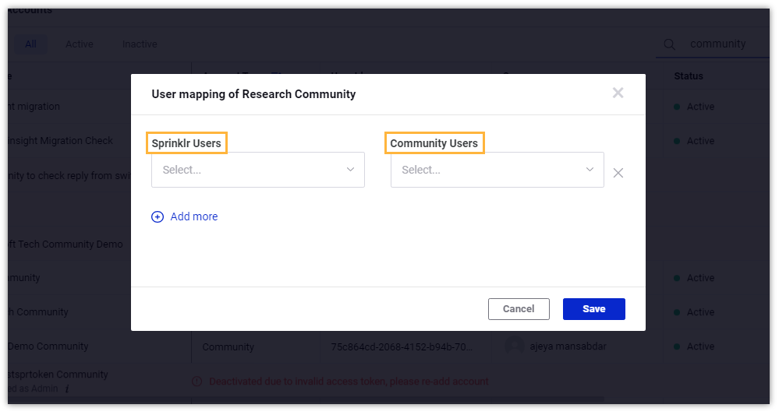Click the Add more plus icon
Image resolution: width=779 pixels, height=415 pixels.
tap(158, 216)
